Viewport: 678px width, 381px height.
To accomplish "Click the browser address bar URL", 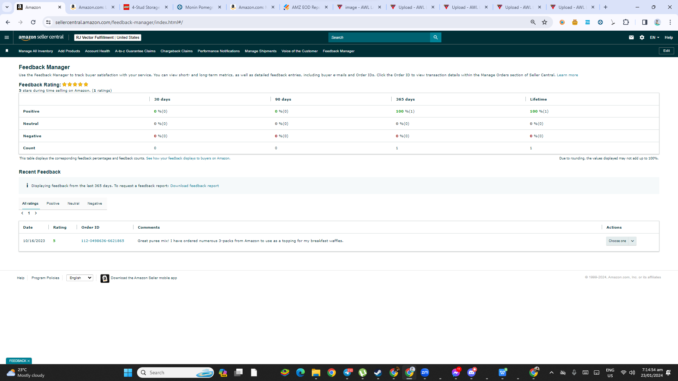I will (119, 22).
